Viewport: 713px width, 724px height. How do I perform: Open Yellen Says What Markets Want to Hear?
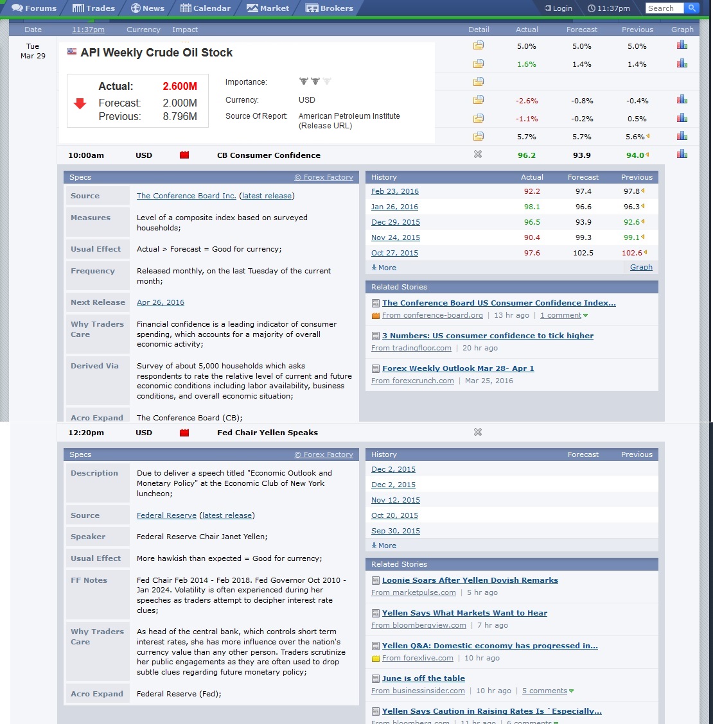(464, 613)
